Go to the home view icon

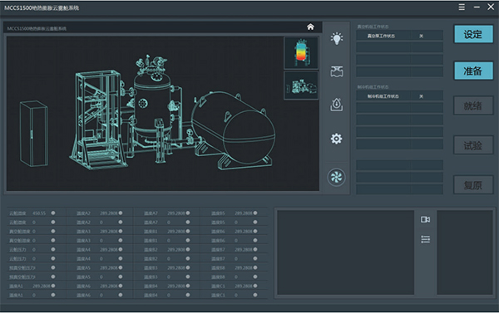coord(310,27)
